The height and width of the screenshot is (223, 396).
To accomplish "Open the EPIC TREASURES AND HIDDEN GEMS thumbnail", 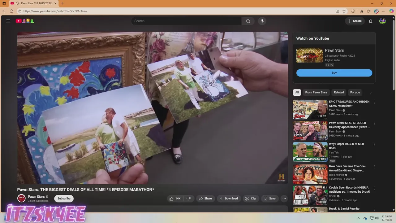I will tap(310, 109).
